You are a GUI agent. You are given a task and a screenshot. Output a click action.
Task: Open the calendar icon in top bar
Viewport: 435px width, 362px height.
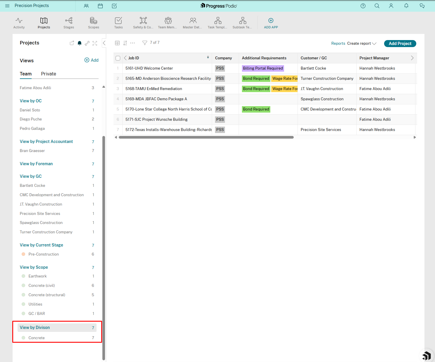click(x=100, y=6)
